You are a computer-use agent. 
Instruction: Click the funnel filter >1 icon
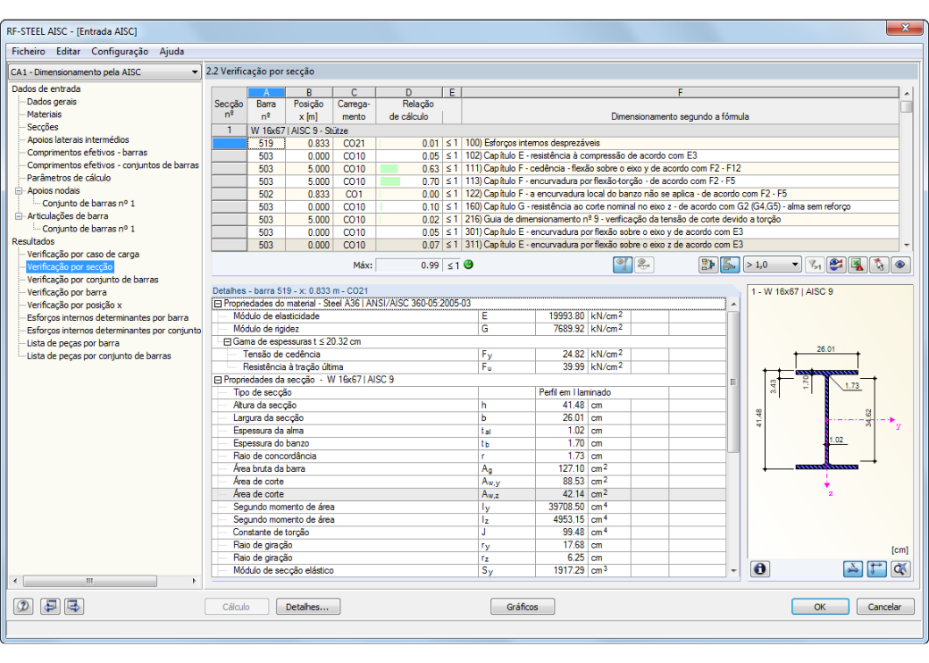[815, 264]
